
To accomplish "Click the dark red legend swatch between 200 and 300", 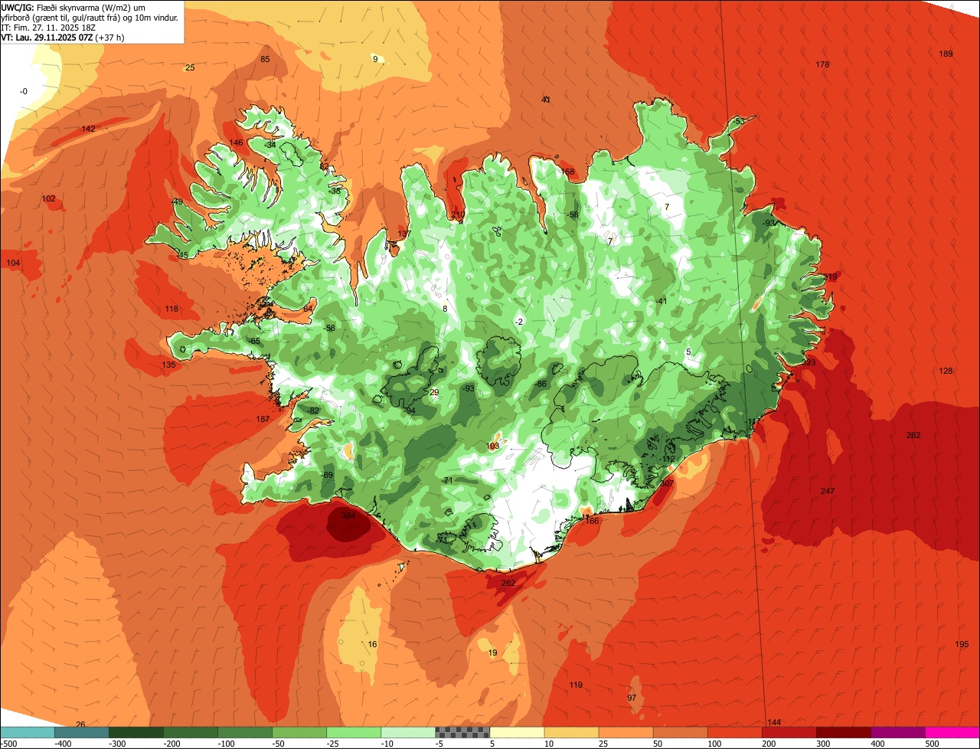I will [x=789, y=733].
